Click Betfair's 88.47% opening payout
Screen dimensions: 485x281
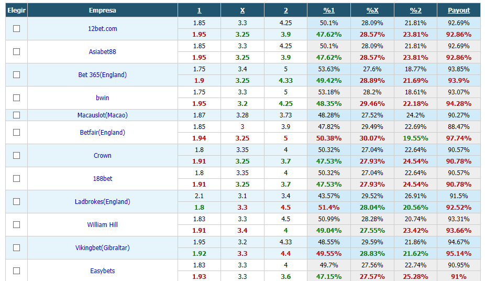coord(459,126)
